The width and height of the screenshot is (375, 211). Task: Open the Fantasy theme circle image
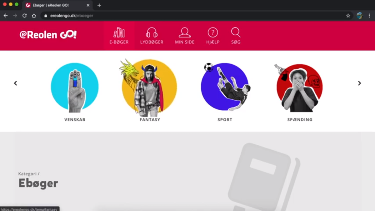[x=149, y=87]
